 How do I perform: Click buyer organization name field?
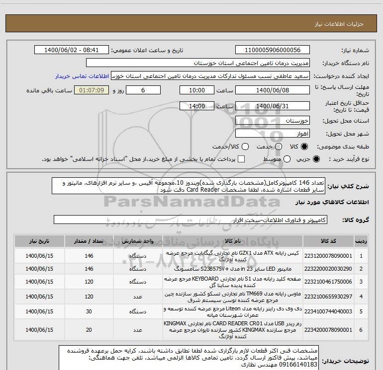(x=198, y=63)
